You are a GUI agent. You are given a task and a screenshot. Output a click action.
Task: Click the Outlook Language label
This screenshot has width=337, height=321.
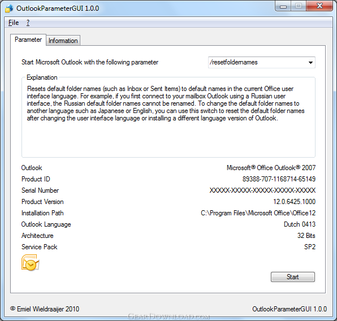pyautogui.click(x=46, y=224)
